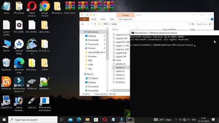The height and width of the screenshot is (123, 219).
Task: Launch EasyBCD 2.3 shortcut
Action: (x=6, y=102)
